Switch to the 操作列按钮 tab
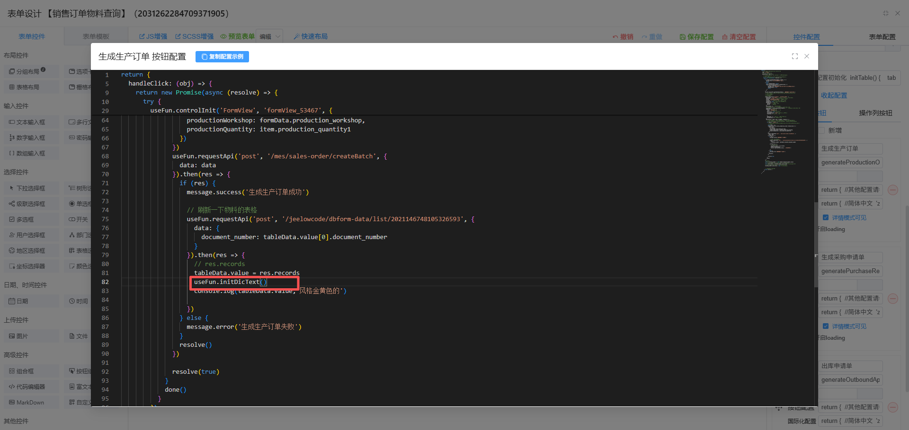909x430 pixels. click(875, 113)
